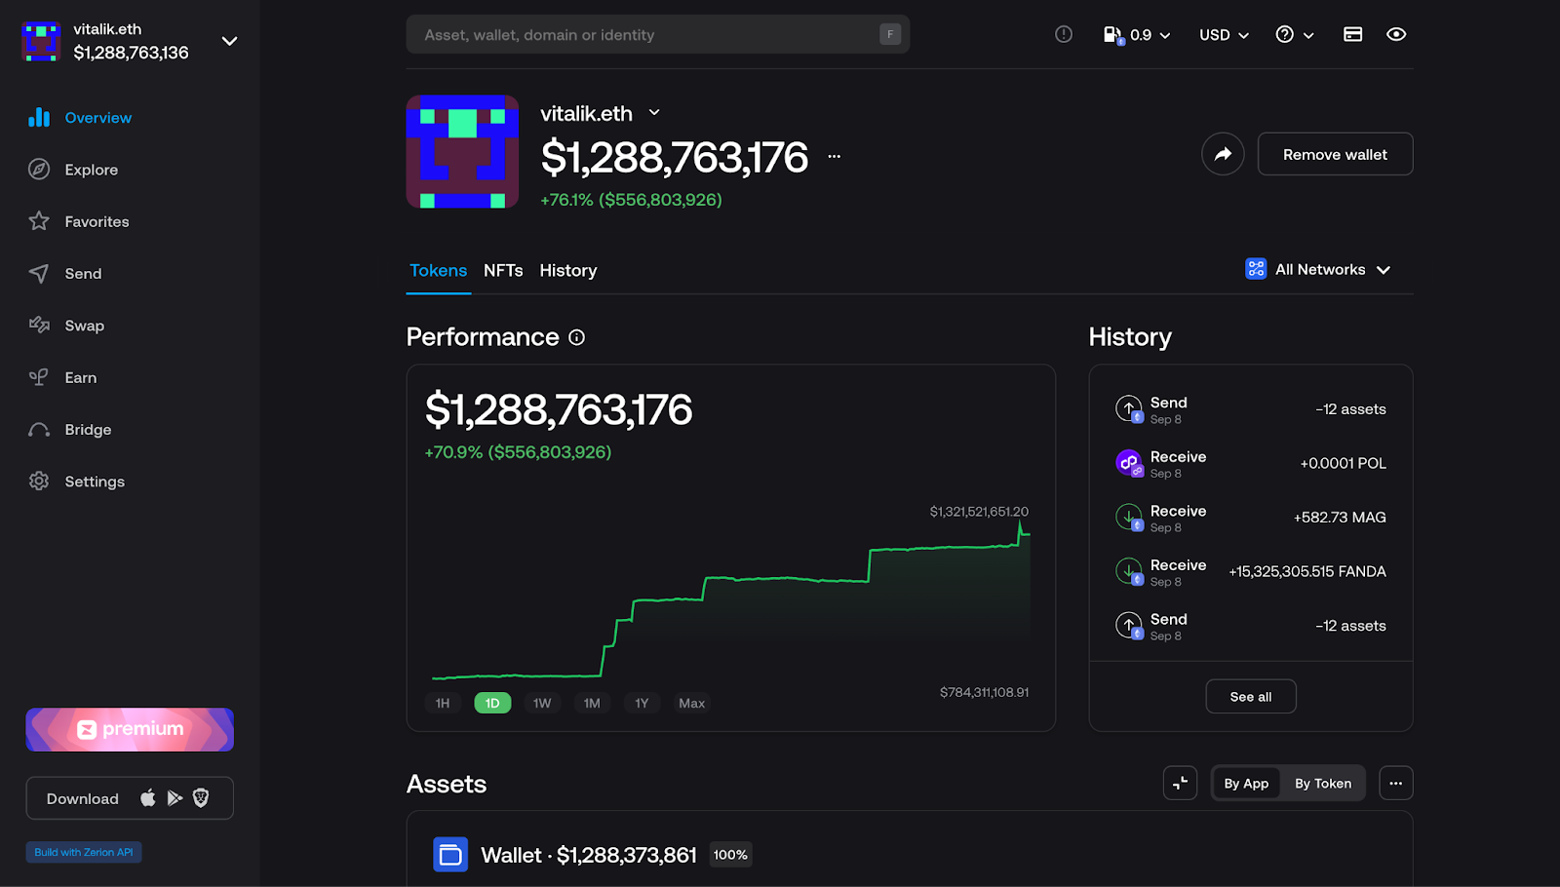
Task: Click top Send Sep 8 transaction icon
Action: (1129, 408)
